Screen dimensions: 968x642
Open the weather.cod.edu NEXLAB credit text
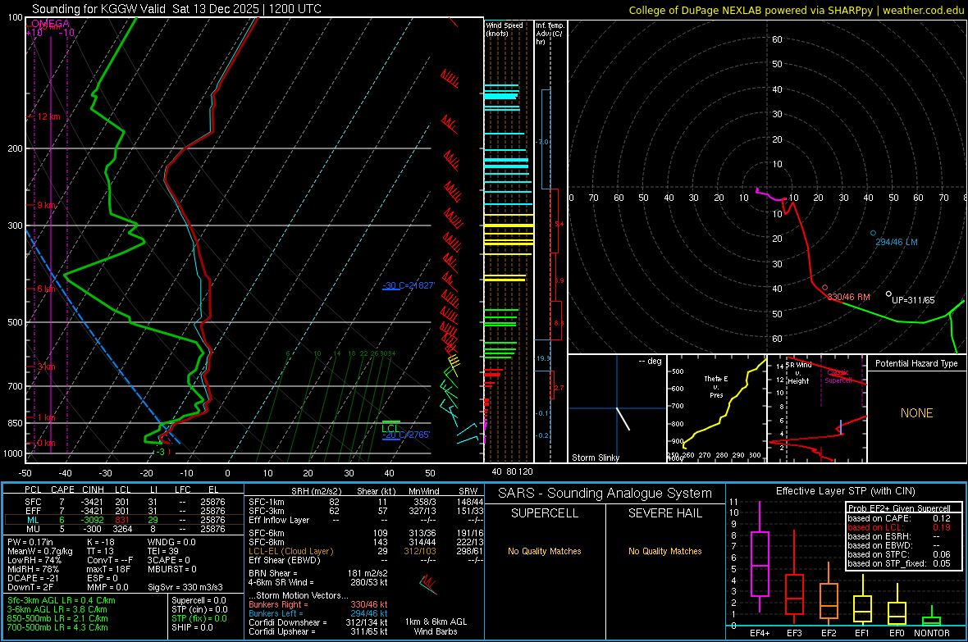(x=797, y=10)
